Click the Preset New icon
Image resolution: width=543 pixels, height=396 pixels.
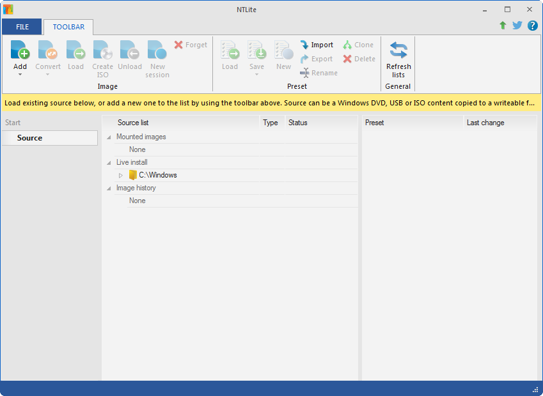click(x=283, y=50)
